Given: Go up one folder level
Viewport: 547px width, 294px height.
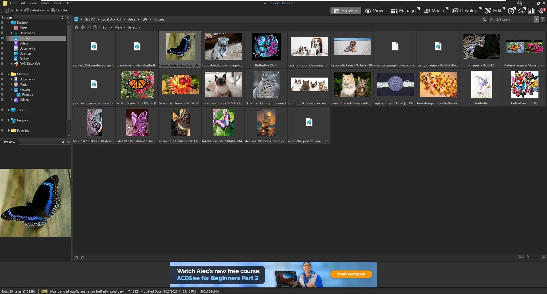Looking at the screenshot, I should pyautogui.click(x=95, y=27).
